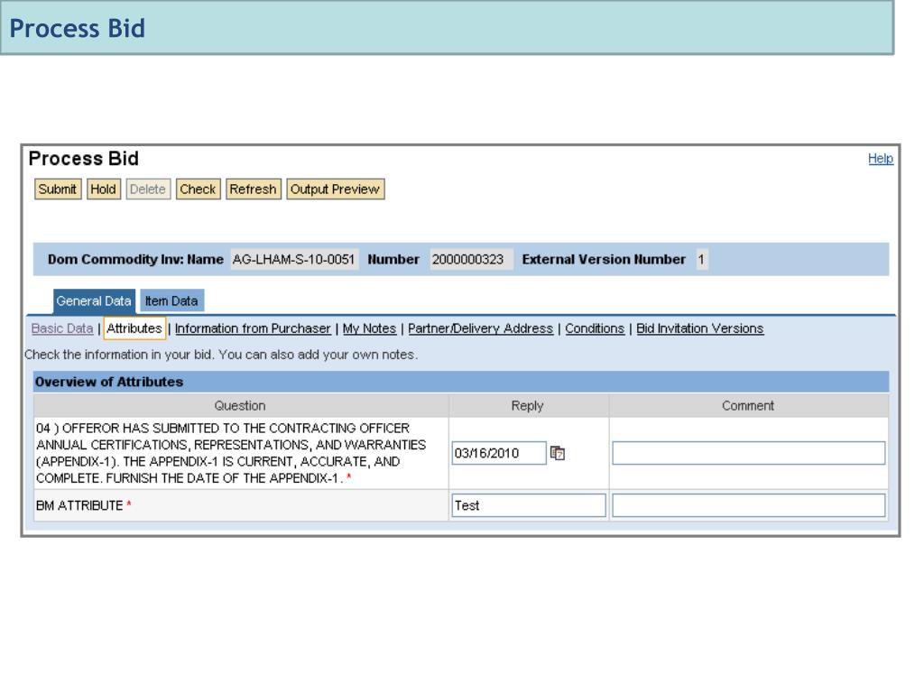Click the BM ATTRIBUTE reply field
This screenshot has height=693, width=924.
click(x=529, y=505)
